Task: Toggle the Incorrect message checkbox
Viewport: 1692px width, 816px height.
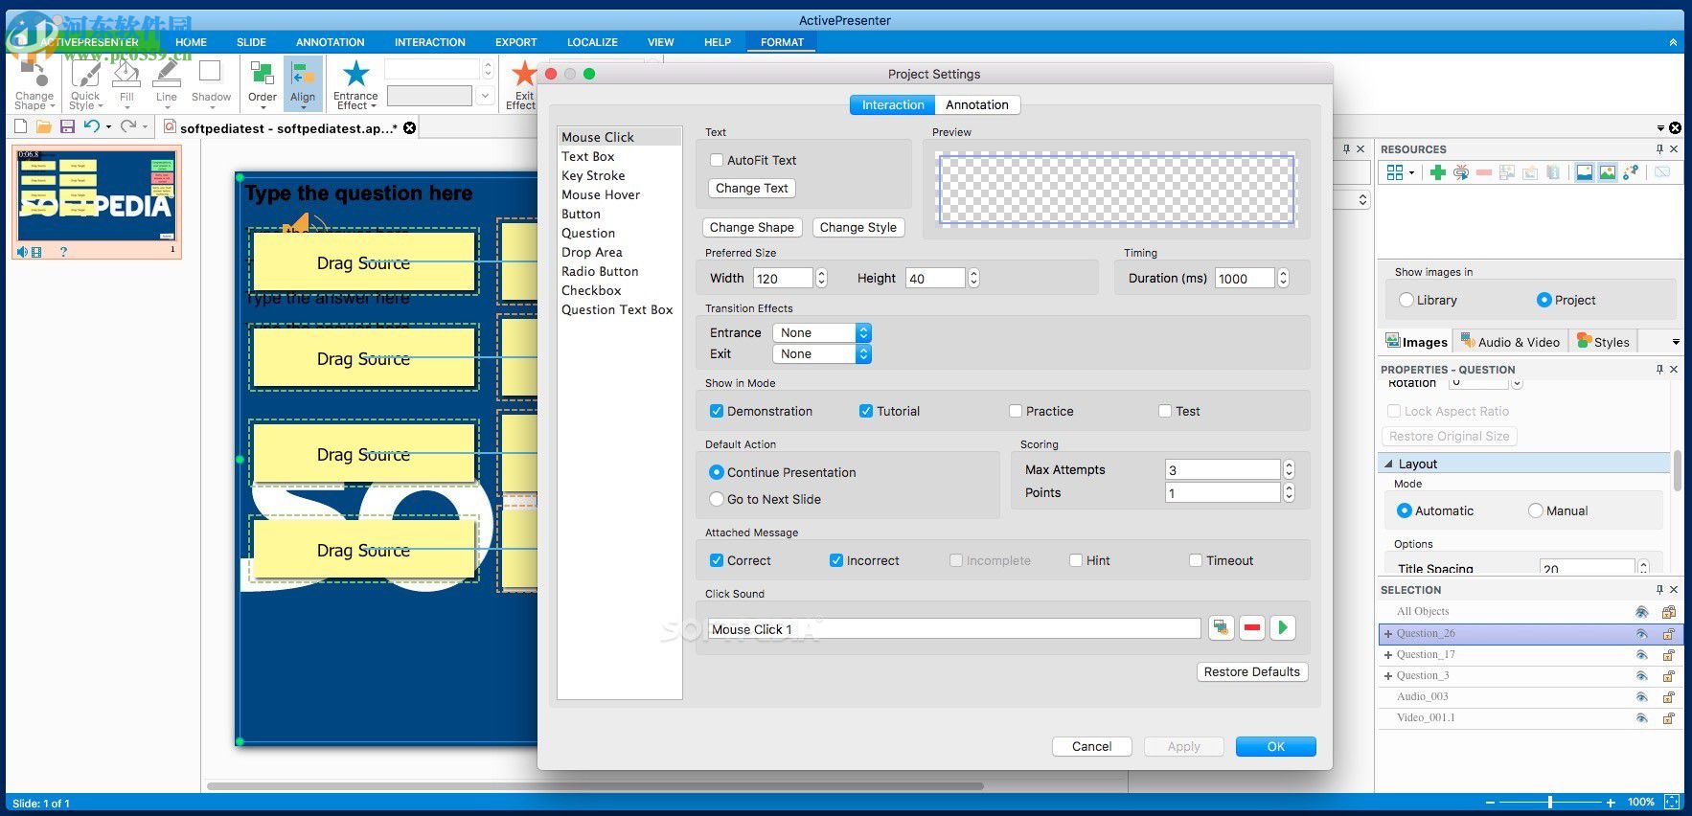Action: (836, 560)
